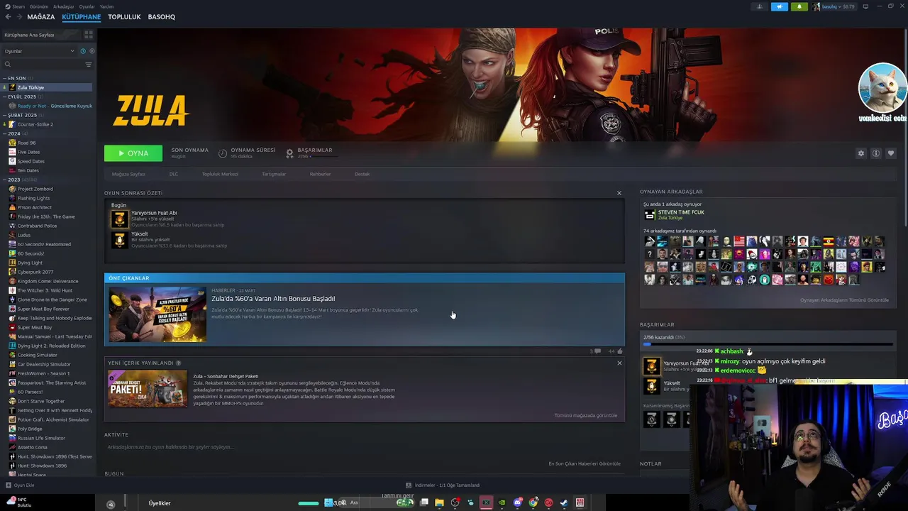Open the Görünüm menu

pos(39,6)
